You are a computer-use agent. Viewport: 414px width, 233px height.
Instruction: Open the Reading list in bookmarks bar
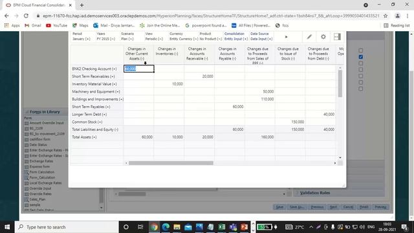(x=397, y=25)
